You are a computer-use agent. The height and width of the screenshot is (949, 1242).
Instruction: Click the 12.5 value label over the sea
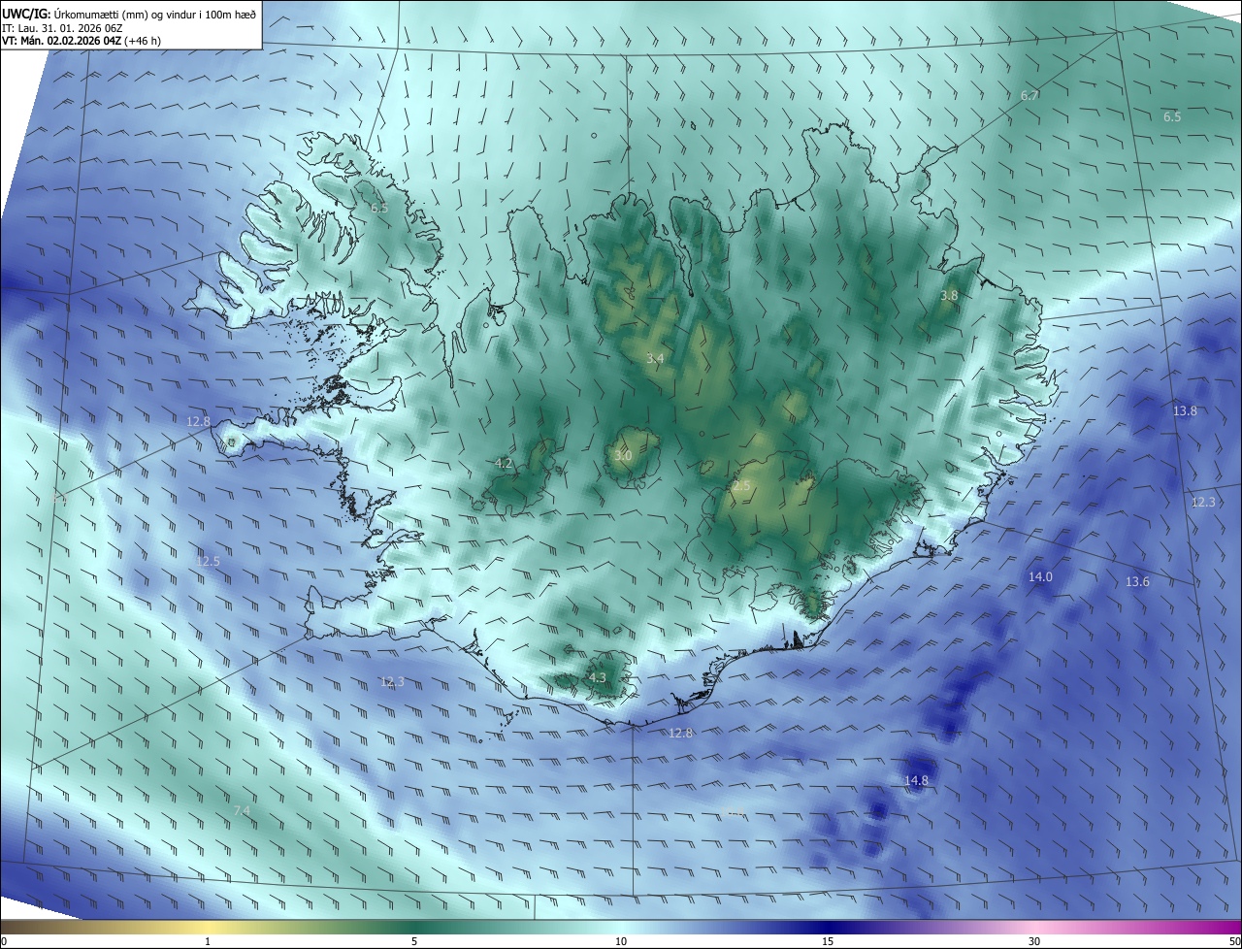pos(208,561)
